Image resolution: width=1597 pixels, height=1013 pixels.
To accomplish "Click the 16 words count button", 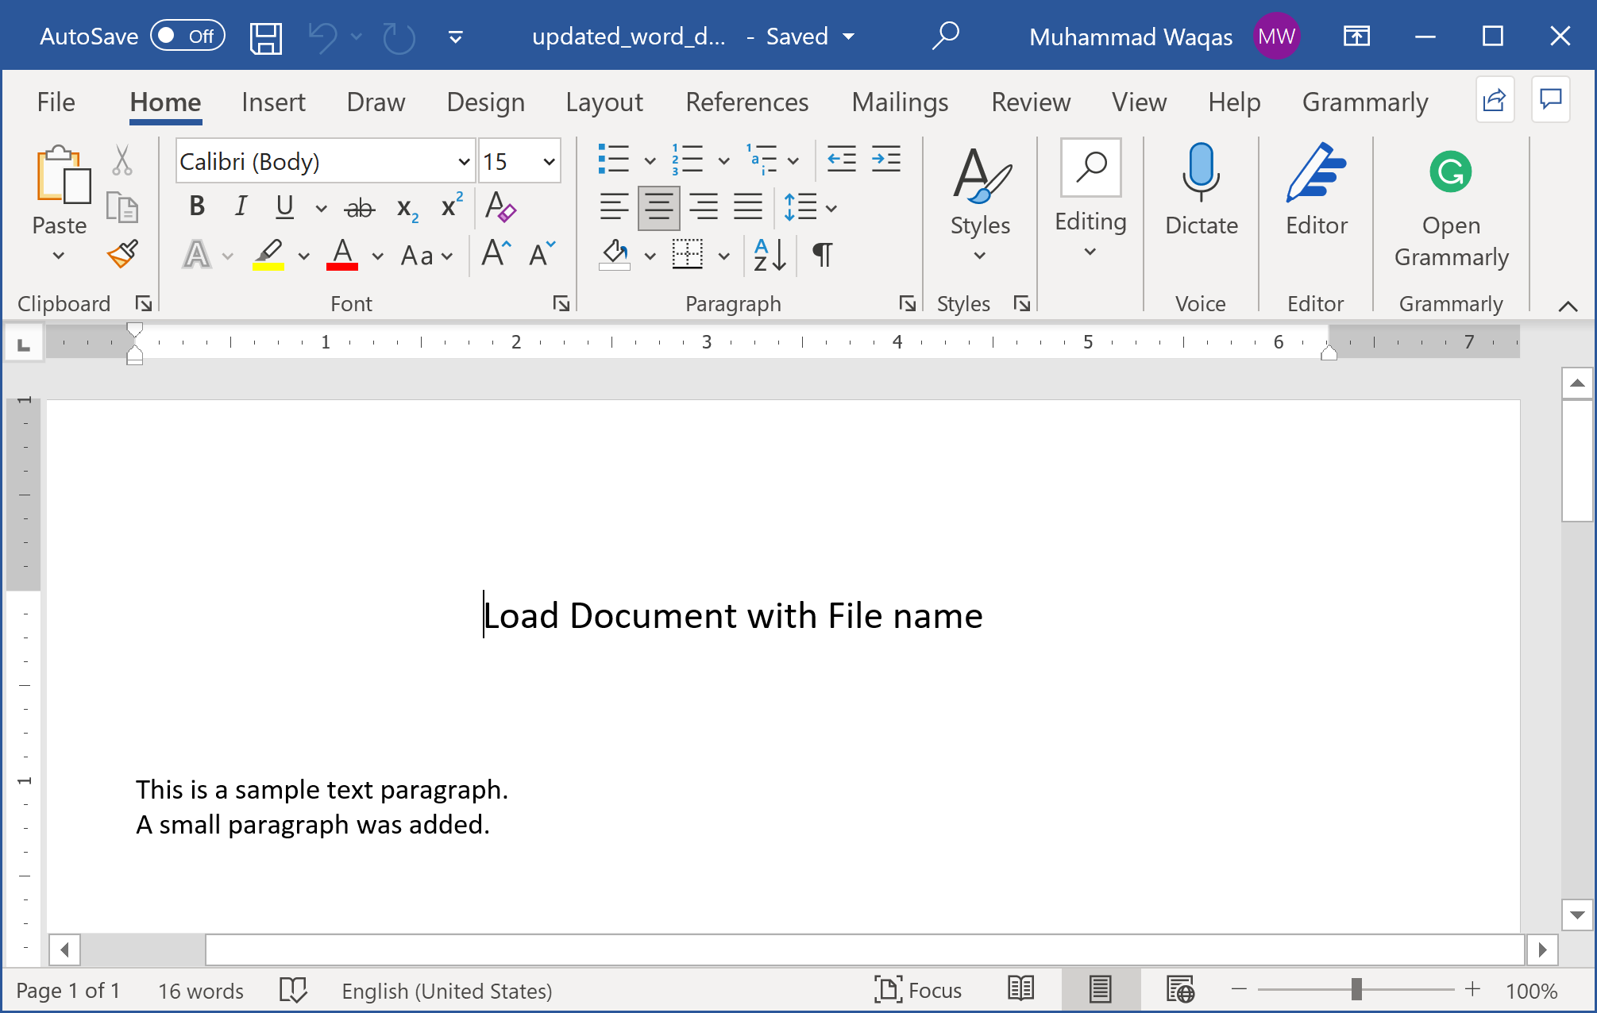I will 201,991.
